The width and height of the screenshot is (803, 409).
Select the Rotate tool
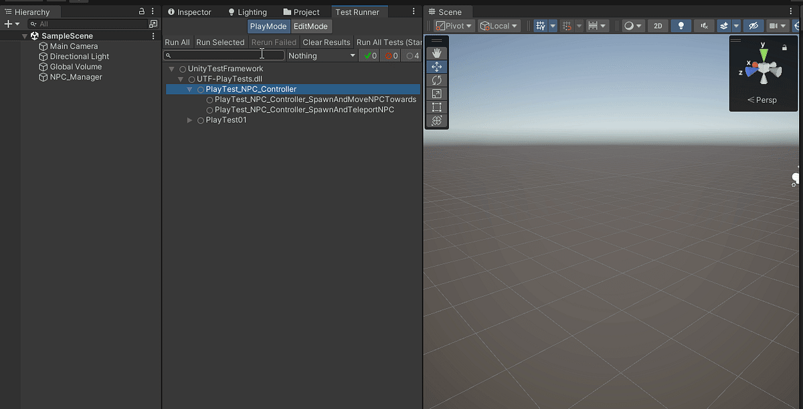437,80
